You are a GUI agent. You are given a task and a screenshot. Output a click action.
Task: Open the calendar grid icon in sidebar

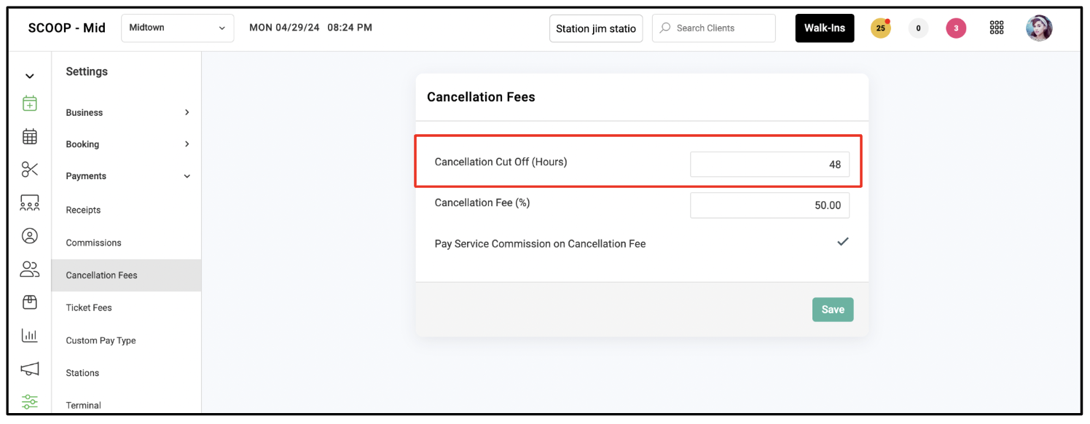pos(30,136)
